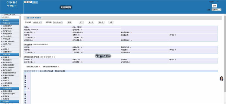Click the chart icon beside 全服用户留存统计
This screenshot has height=104, width=226.
click(2, 41)
